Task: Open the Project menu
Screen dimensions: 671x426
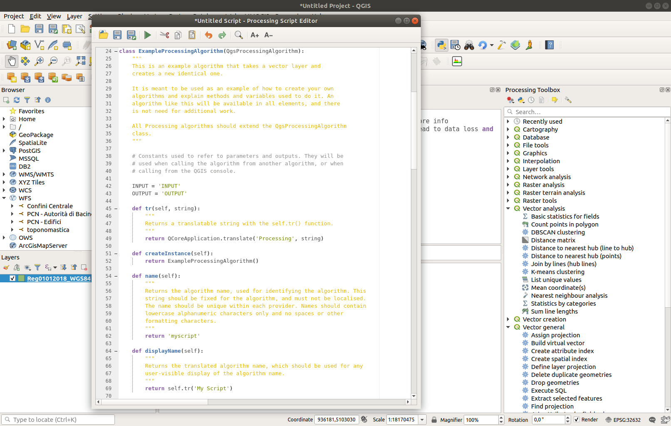Action: (x=14, y=16)
